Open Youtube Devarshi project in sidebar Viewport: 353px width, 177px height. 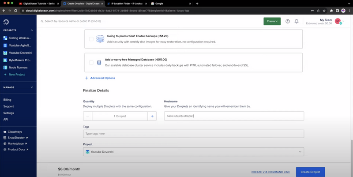coord(18,53)
